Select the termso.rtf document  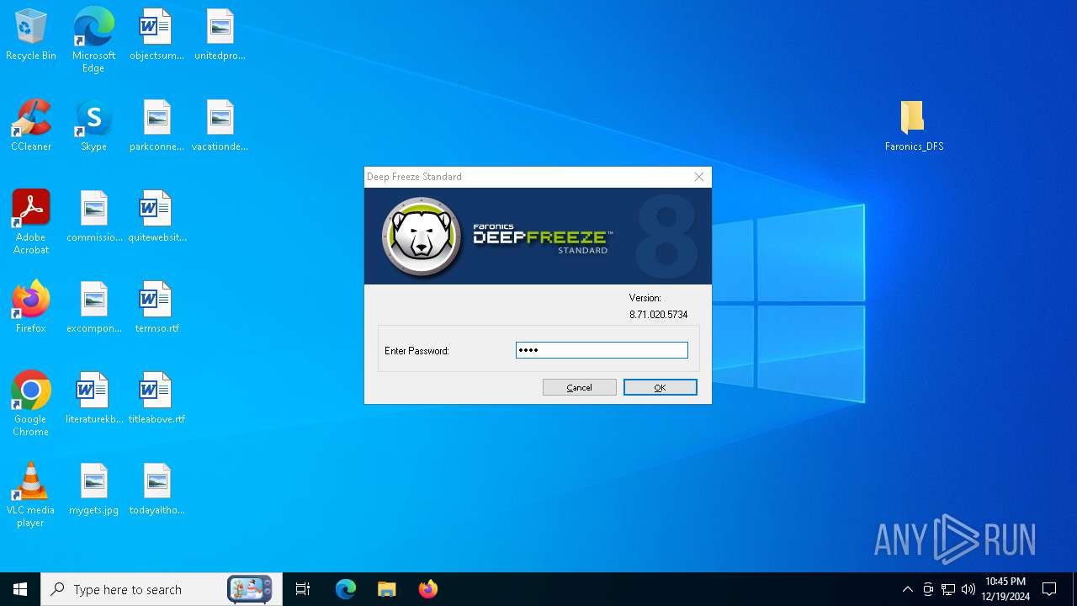coord(157,307)
